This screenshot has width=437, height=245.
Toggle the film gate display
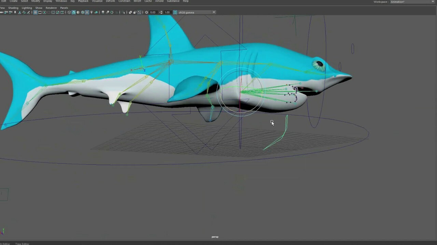point(40,12)
